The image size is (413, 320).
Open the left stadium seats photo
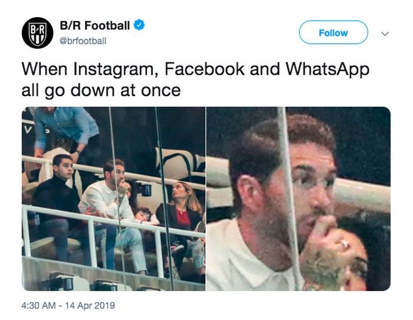click(x=113, y=199)
